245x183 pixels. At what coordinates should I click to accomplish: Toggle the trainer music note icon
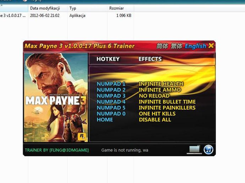pyautogui.click(x=208, y=149)
